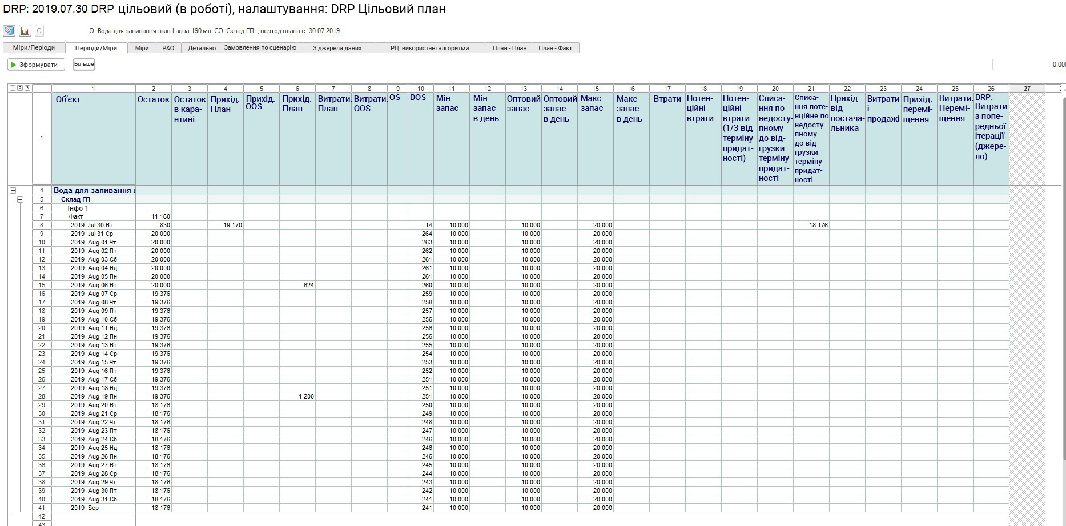
Task: Select the Потенційні втрати header in column 18
Action: pyautogui.click(x=703, y=138)
